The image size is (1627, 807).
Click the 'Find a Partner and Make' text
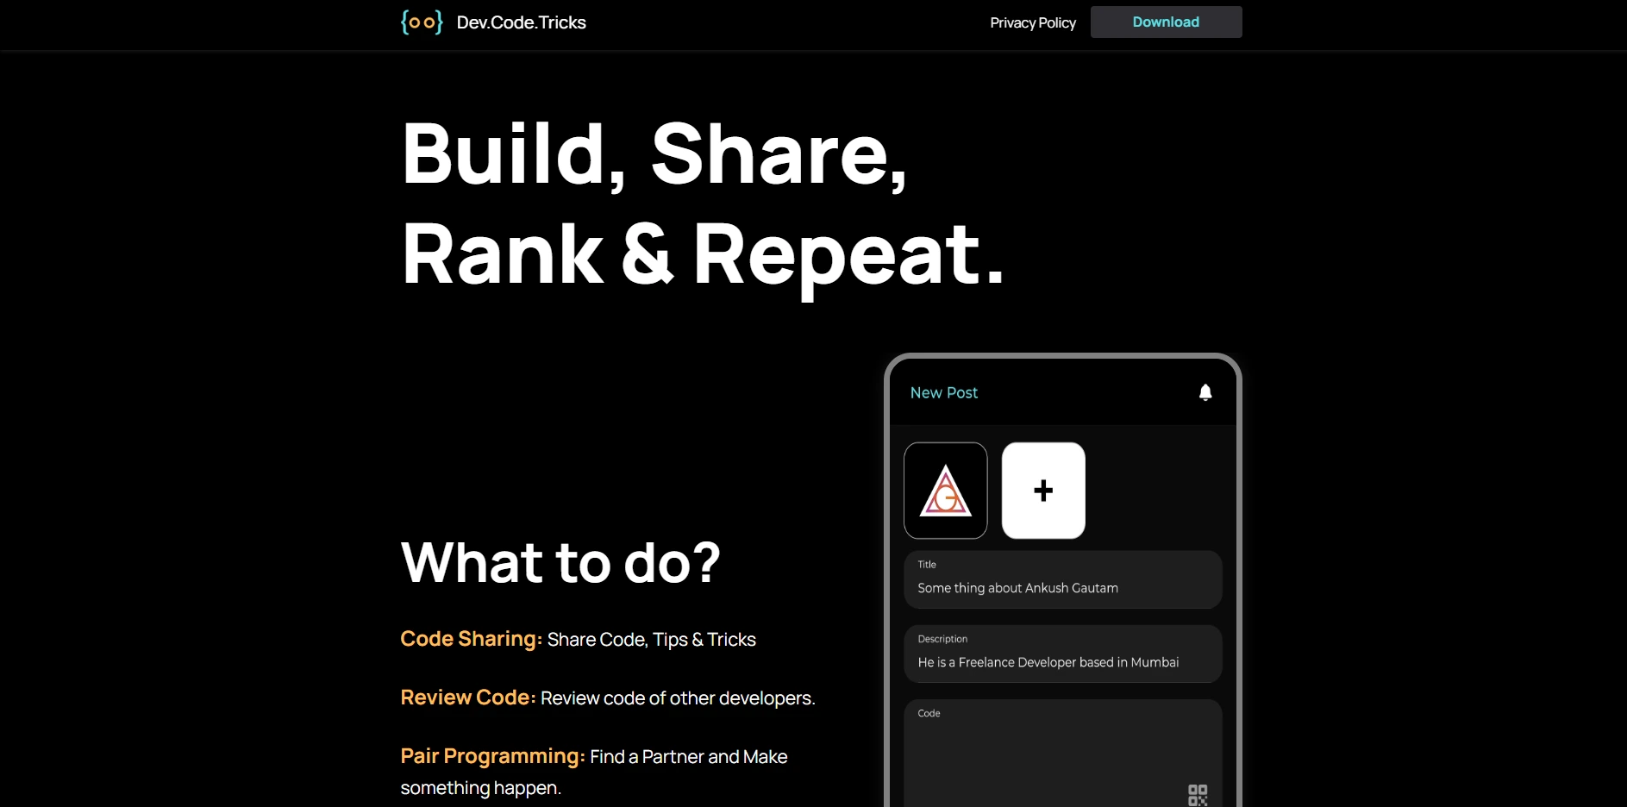[688, 757]
